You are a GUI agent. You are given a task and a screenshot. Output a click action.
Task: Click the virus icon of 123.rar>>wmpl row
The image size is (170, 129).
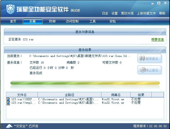(x=8, y=103)
